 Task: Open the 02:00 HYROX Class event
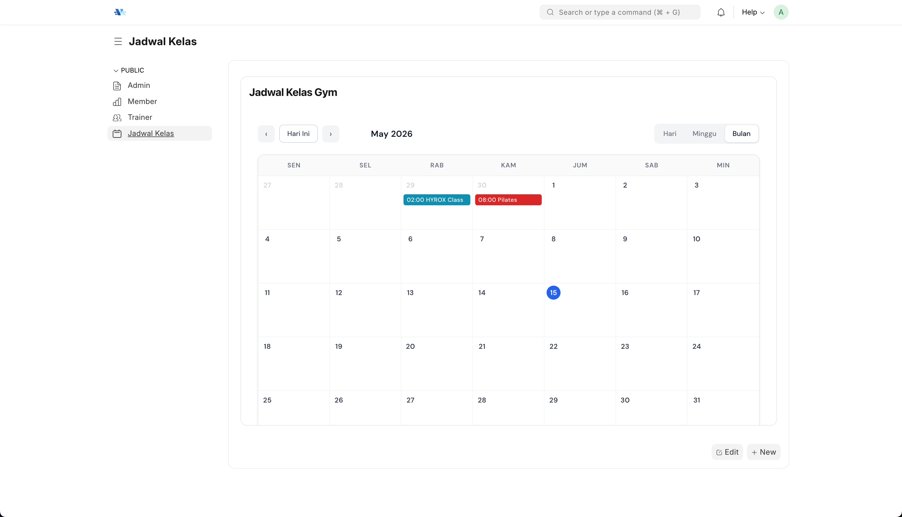(x=437, y=200)
